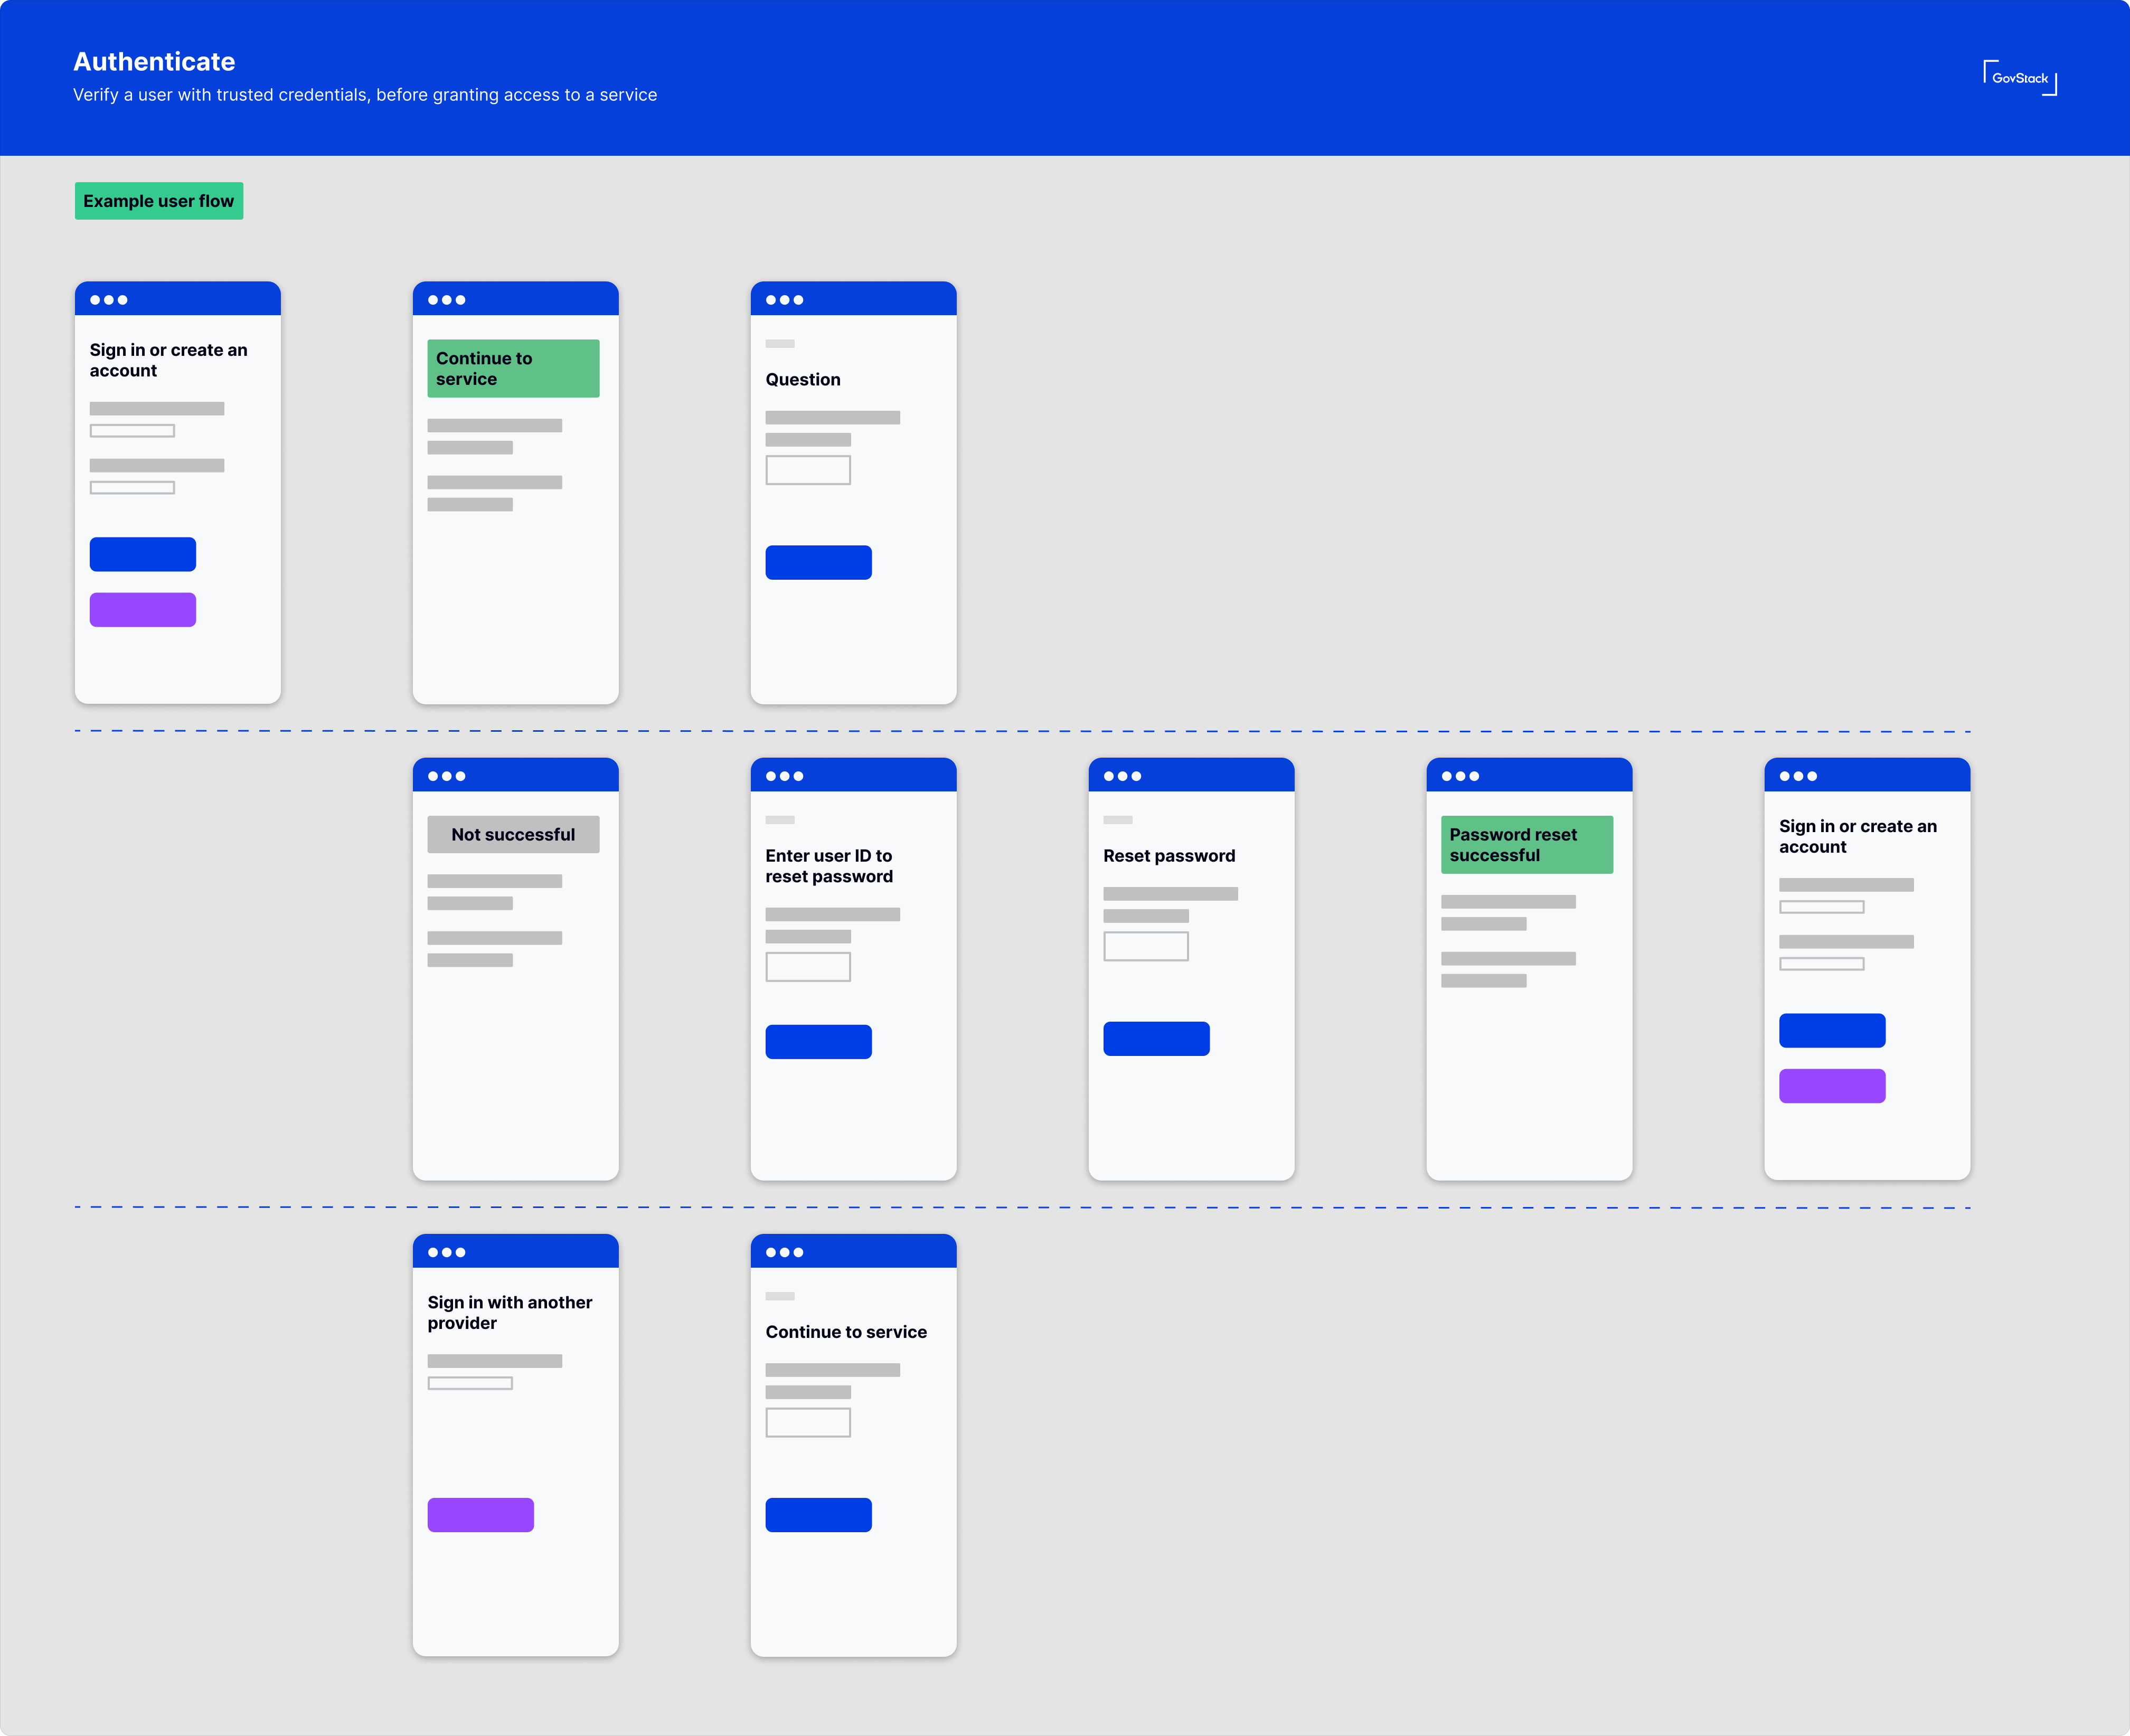The width and height of the screenshot is (2130, 1736).
Task: Click the green Example user flow label
Action: (x=158, y=201)
